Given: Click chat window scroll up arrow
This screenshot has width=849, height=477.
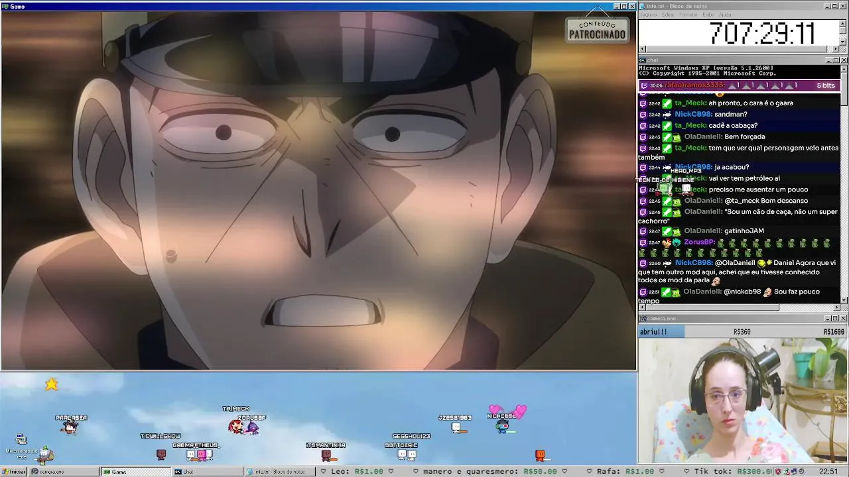Looking at the screenshot, I should tap(844, 68).
